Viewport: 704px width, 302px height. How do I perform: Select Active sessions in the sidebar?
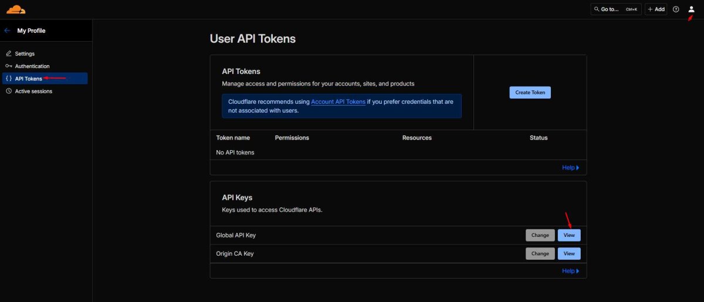click(33, 91)
